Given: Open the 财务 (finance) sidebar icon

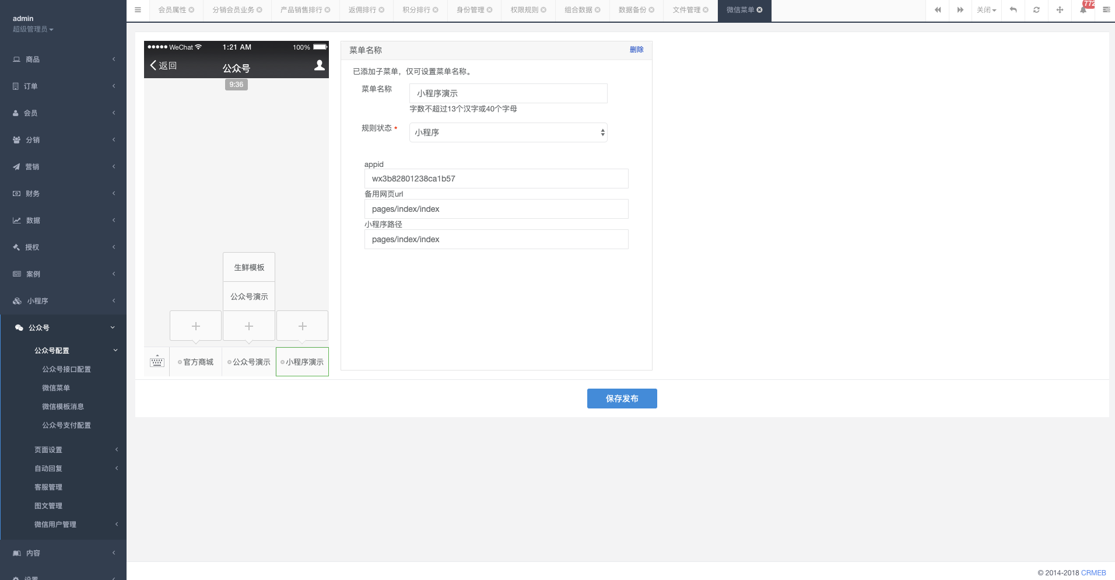Looking at the screenshot, I should [x=16, y=193].
